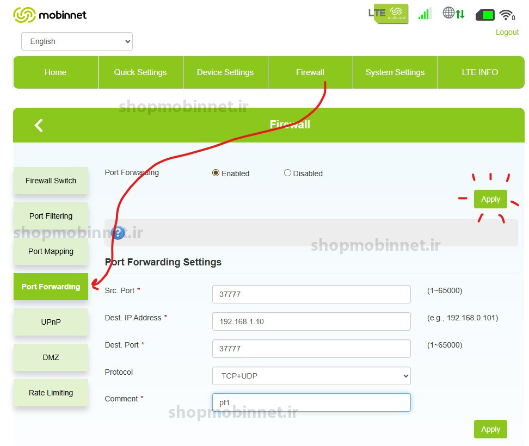Click the battery level icon
The width and height of the screenshot is (529, 446).
tap(485, 15)
